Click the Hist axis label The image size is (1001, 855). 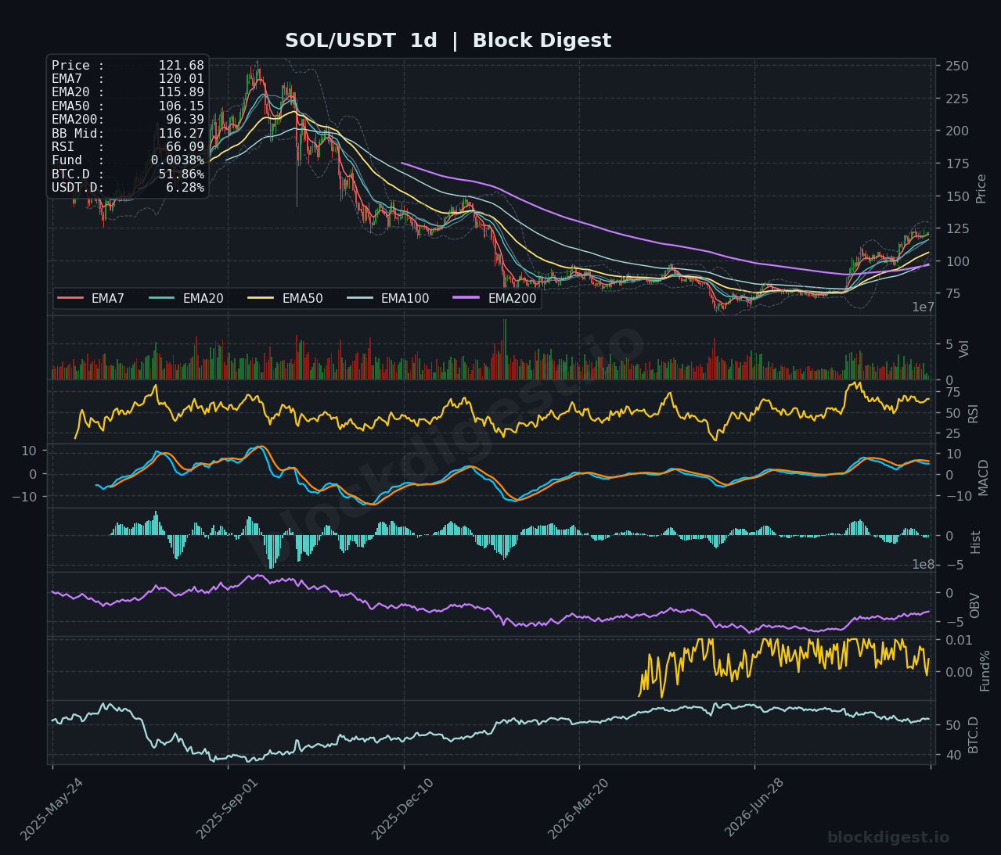point(976,541)
